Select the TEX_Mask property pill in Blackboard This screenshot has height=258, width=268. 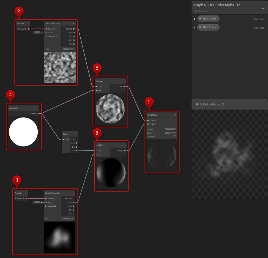(208, 27)
